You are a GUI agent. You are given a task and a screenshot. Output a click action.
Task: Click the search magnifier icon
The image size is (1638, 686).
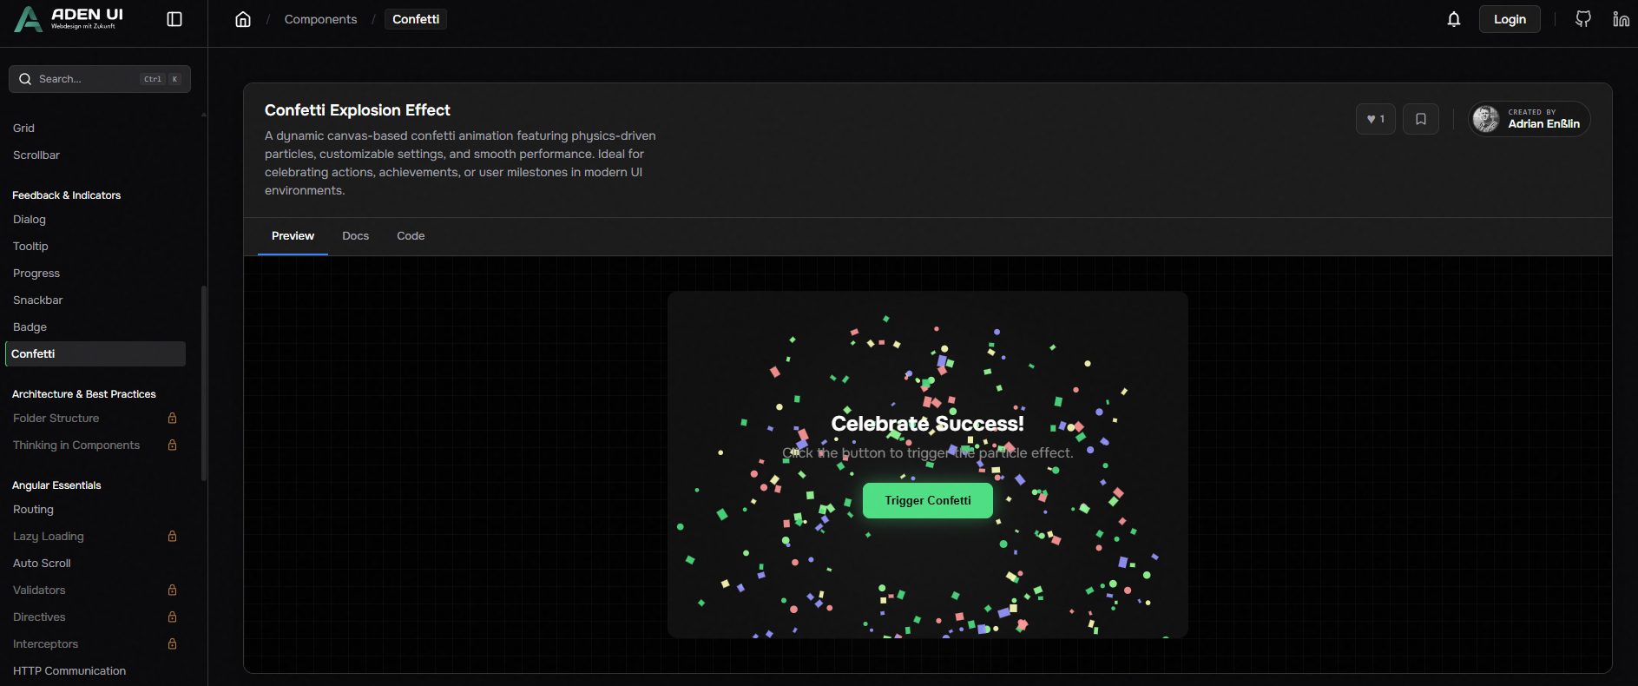[x=25, y=79]
